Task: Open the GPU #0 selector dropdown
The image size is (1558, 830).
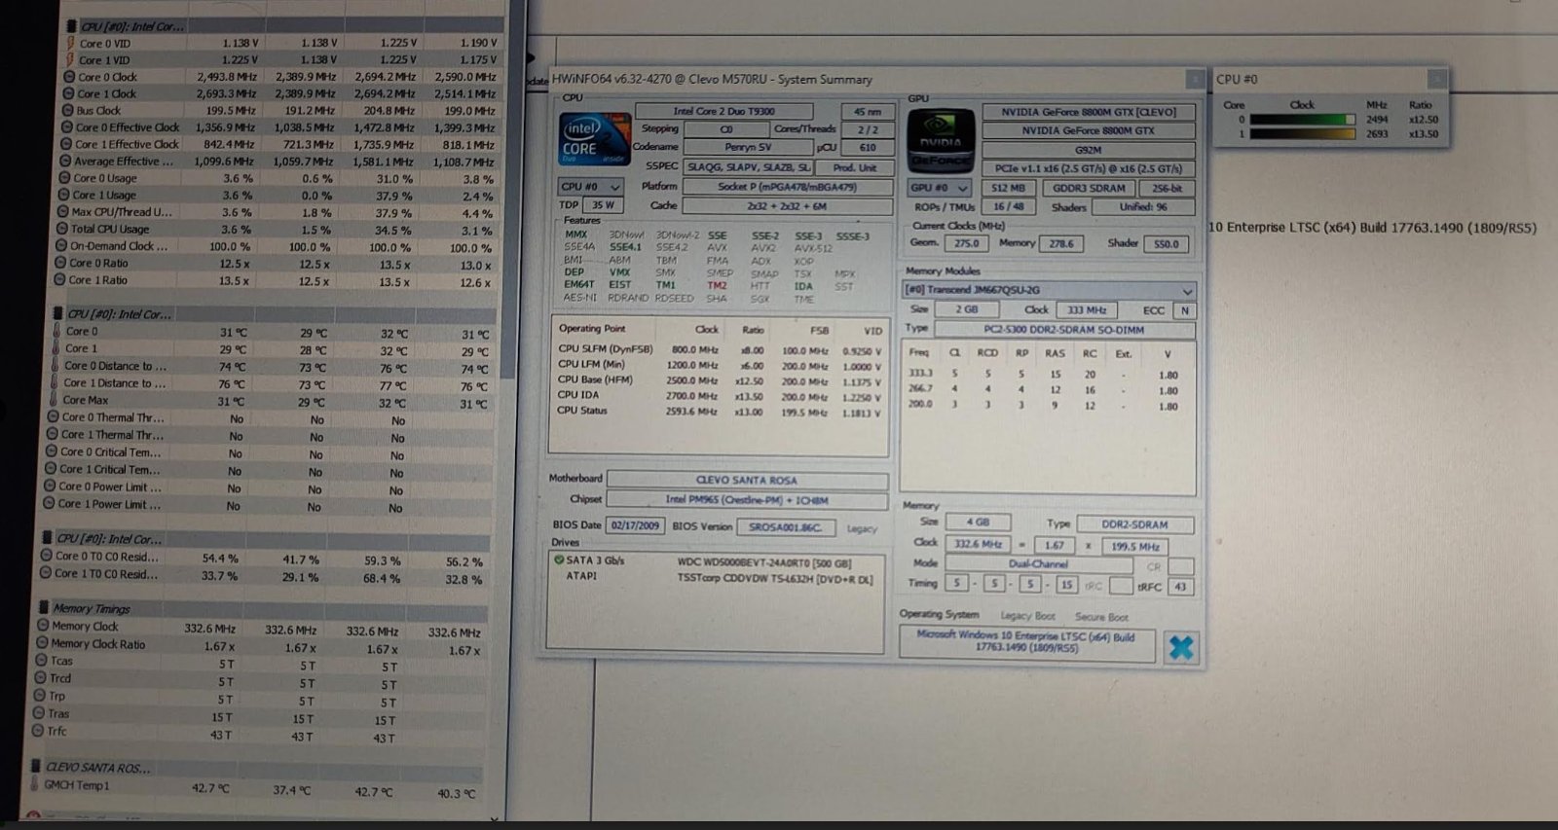Action: (940, 187)
